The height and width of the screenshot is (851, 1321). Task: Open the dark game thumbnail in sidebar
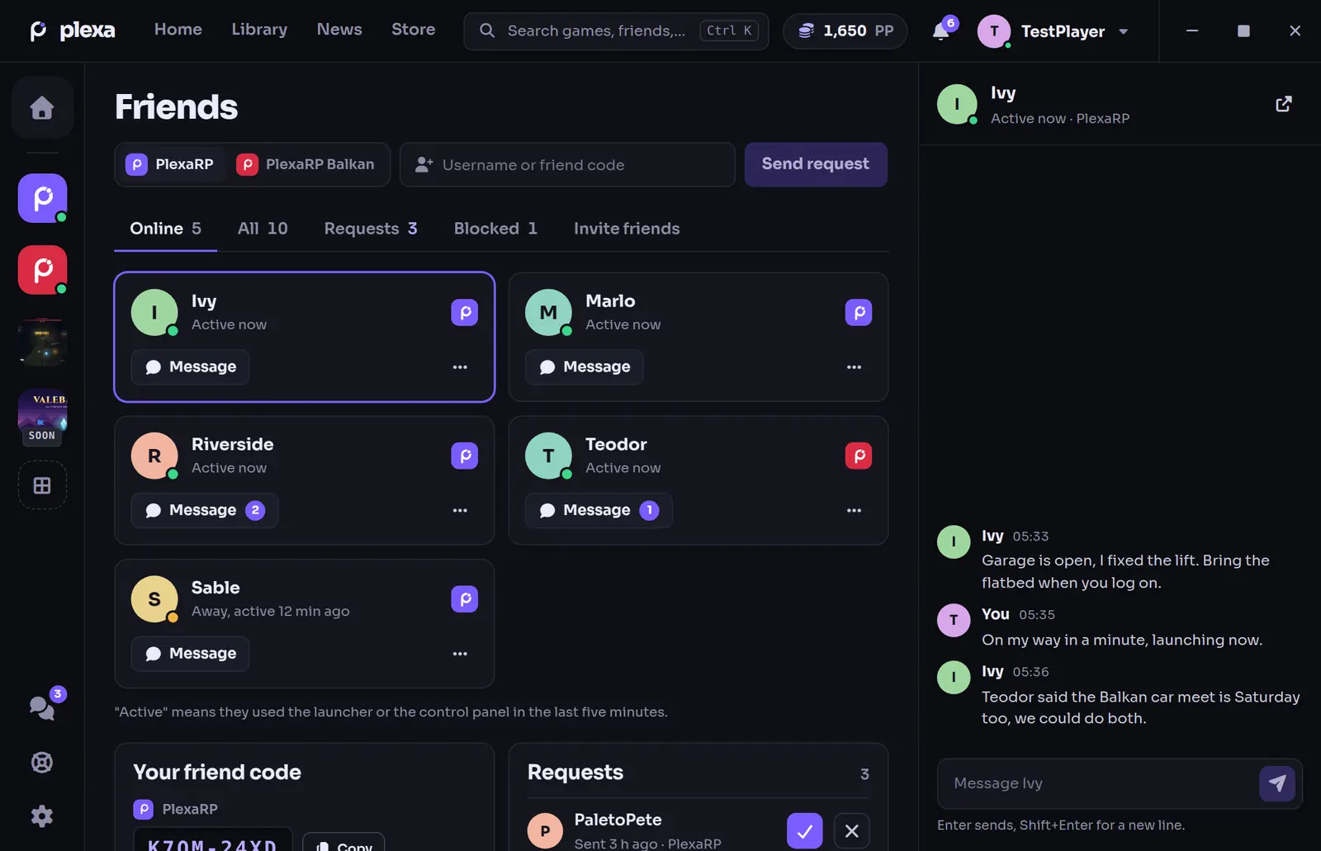42,342
